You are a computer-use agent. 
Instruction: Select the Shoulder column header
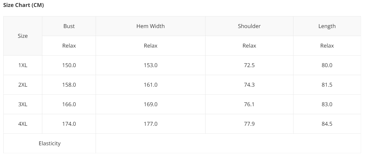click(x=249, y=26)
